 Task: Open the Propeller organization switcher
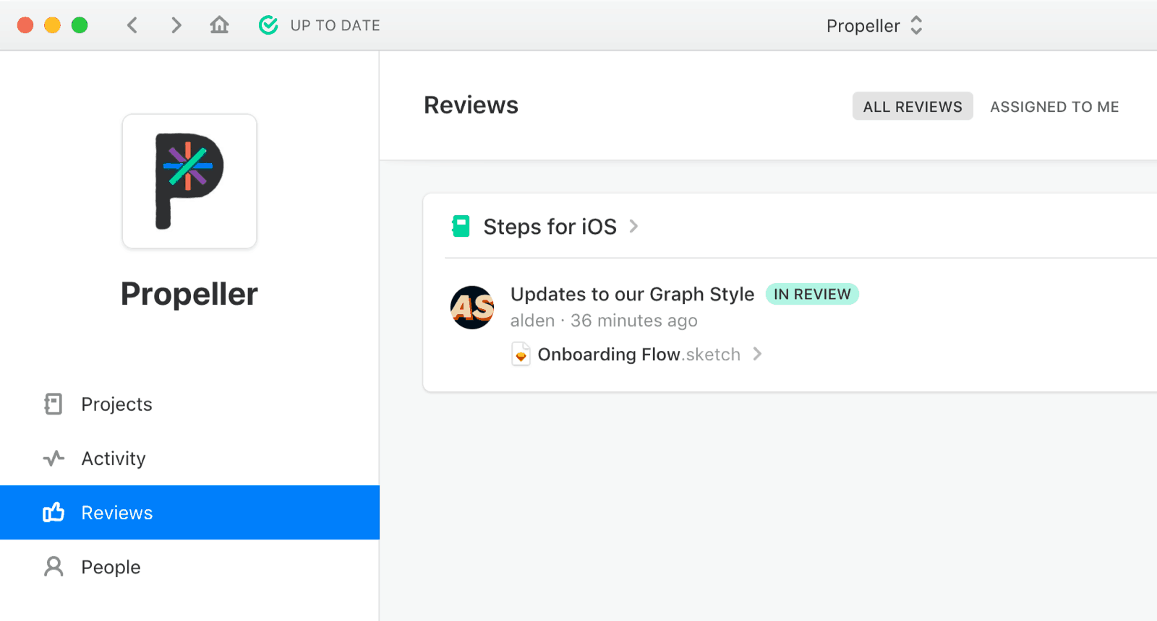[x=875, y=25]
